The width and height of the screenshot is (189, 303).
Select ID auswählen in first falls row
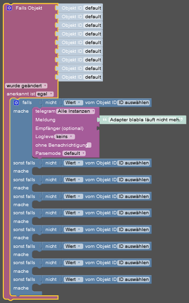tap(133, 103)
